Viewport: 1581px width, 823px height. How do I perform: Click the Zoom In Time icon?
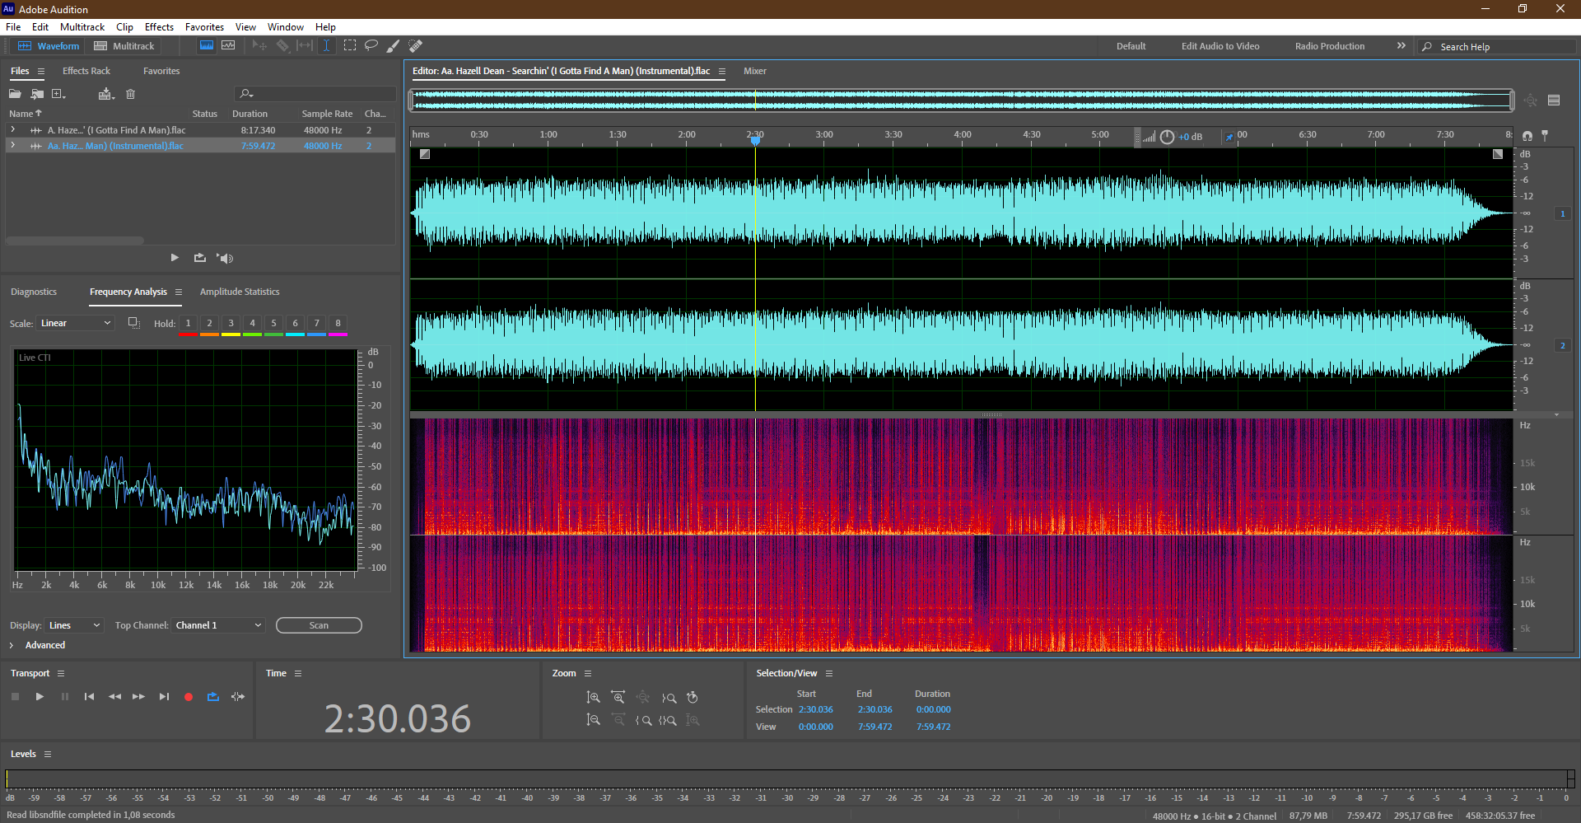618,698
